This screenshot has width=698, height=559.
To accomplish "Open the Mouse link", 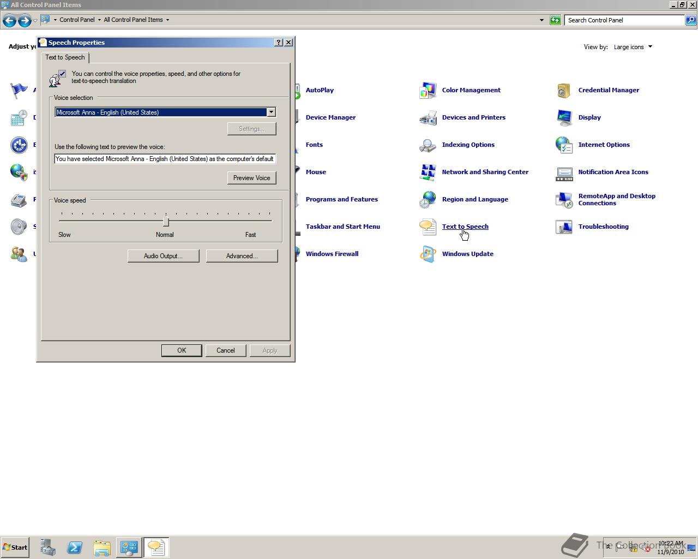I will 316,172.
